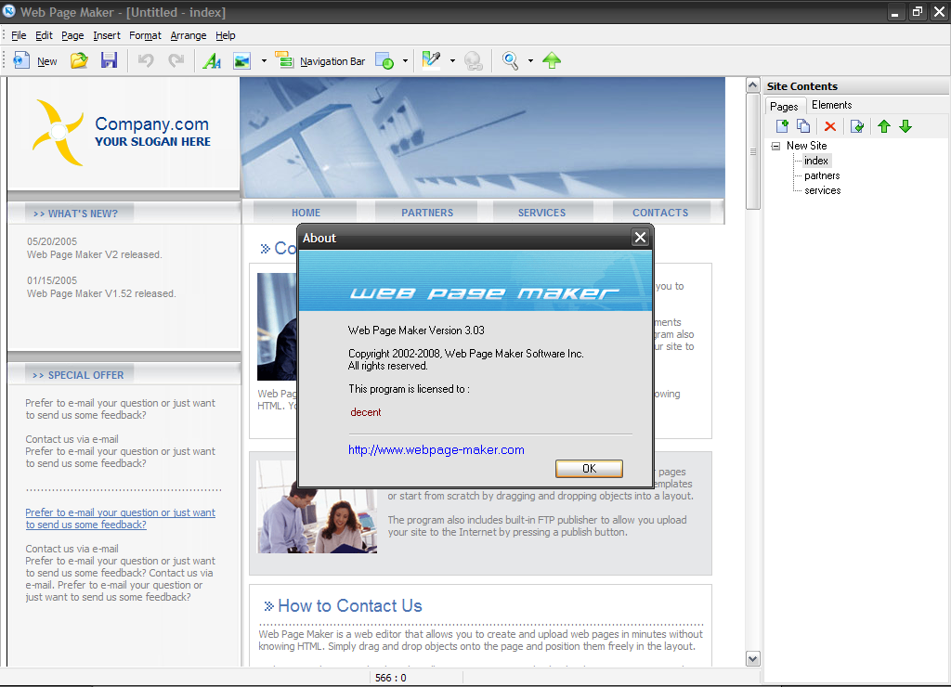This screenshot has width=951, height=687.
Task: Open a file with the folder icon
Action: pos(79,60)
